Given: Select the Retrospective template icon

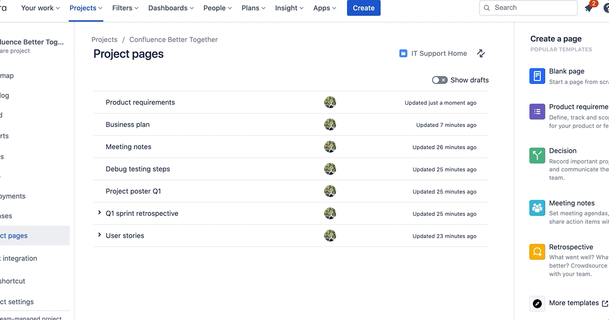Looking at the screenshot, I should tap(537, 251).
